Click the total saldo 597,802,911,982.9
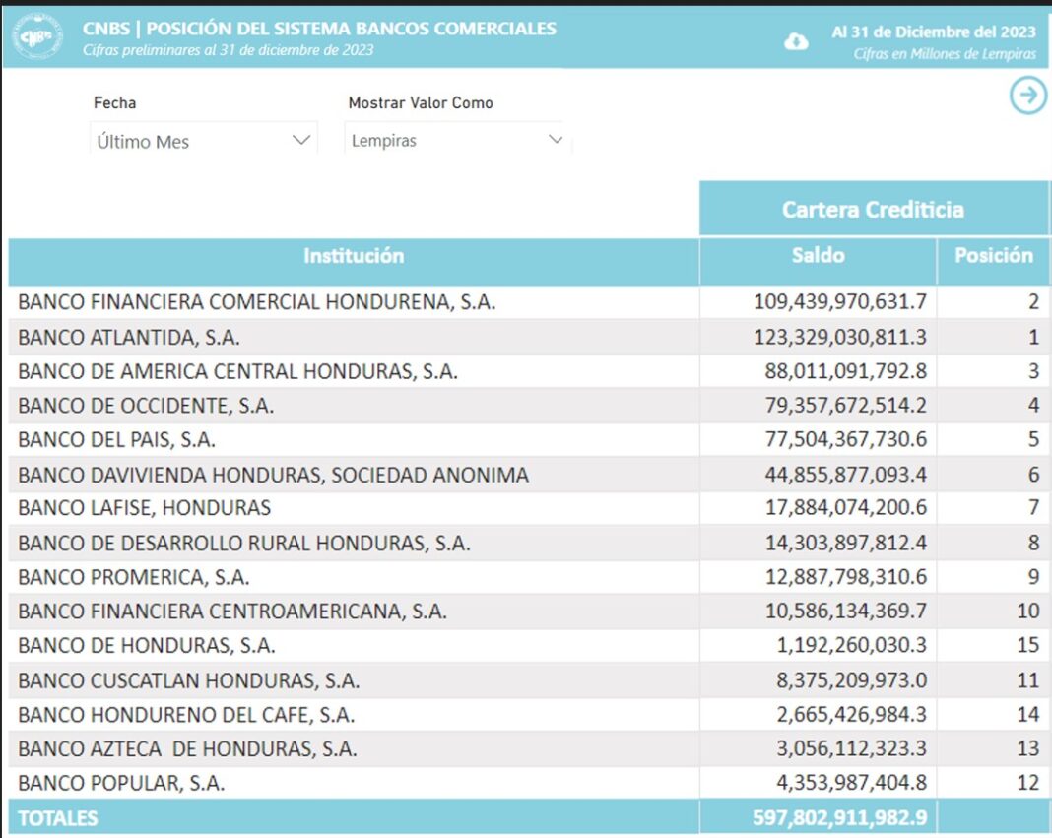Viewport: 1052px width, 838px height. 831,818
